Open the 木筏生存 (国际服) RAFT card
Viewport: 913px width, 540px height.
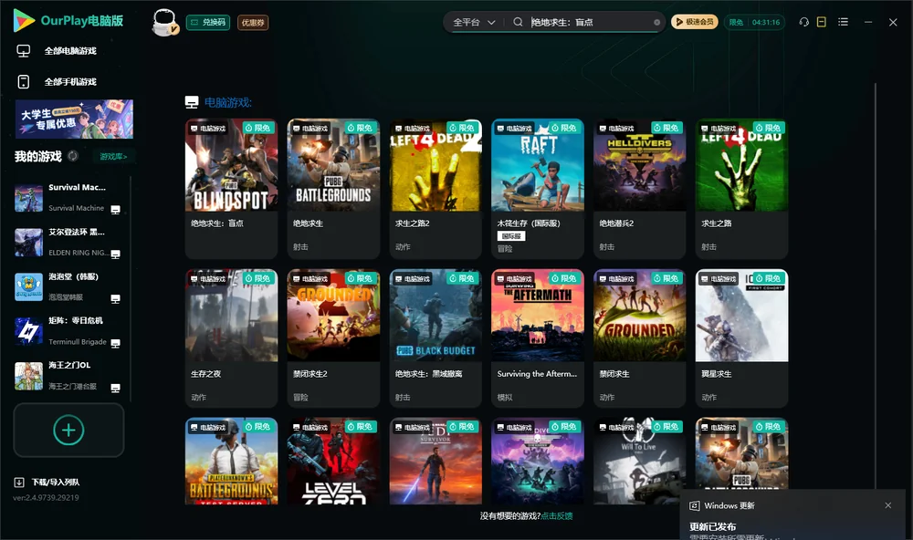(x=538, y=189)
